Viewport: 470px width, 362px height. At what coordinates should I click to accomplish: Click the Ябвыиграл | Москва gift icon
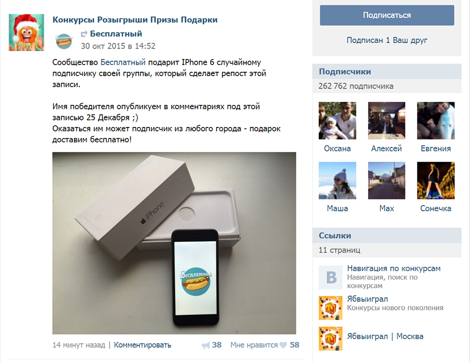point(330,339)
